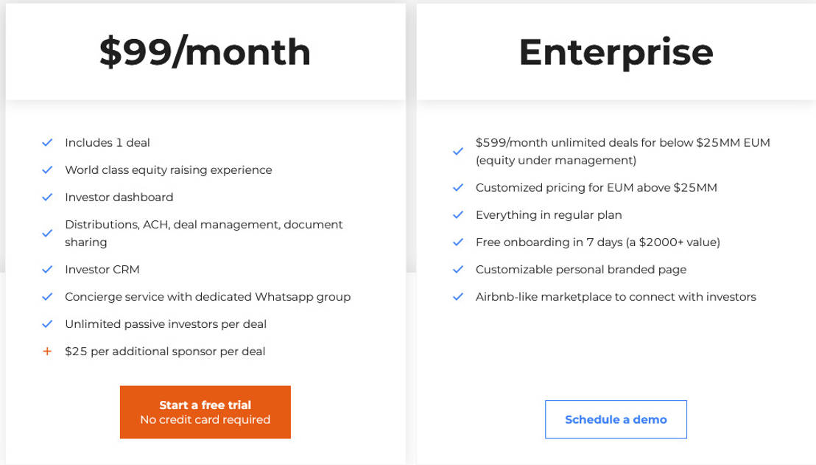Select the checkmark beside "Investor CRM"

point(47,269)
